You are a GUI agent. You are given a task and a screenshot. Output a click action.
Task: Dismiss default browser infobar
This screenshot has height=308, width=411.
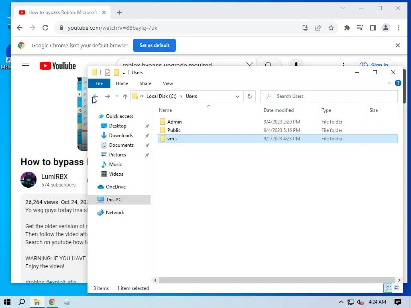click(398, 45)
